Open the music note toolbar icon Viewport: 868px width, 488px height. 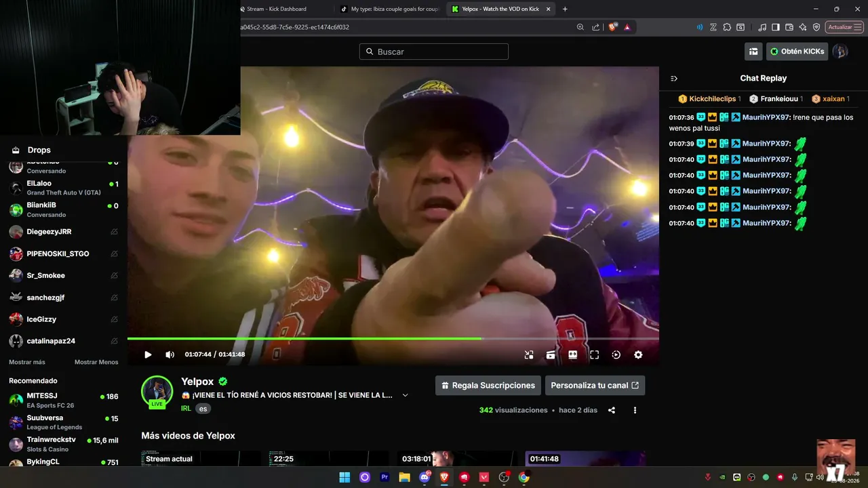tap(763, 27)
